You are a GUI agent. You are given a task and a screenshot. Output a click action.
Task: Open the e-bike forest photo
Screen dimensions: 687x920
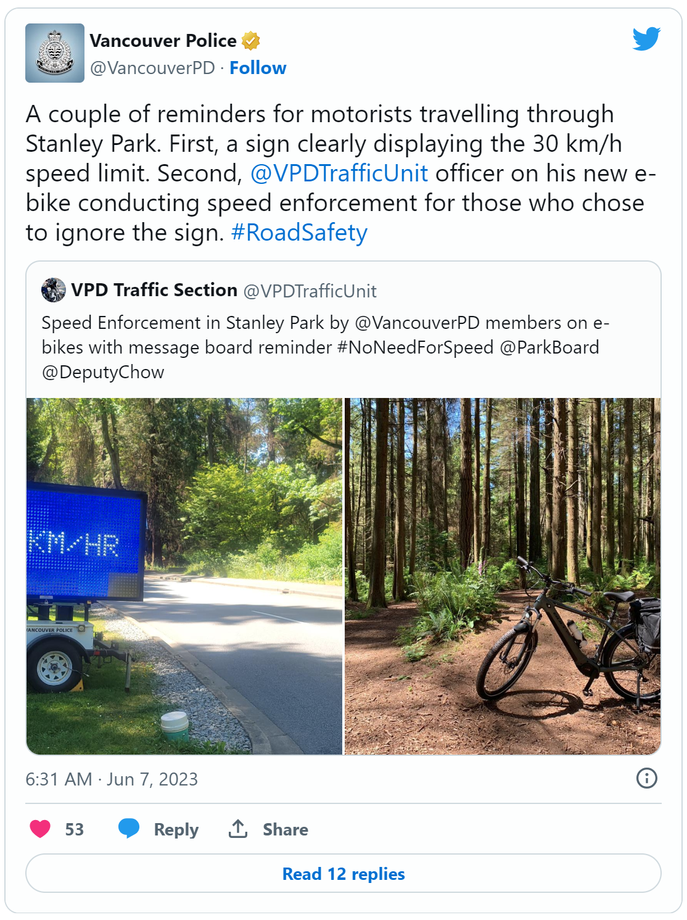(502, 576)
